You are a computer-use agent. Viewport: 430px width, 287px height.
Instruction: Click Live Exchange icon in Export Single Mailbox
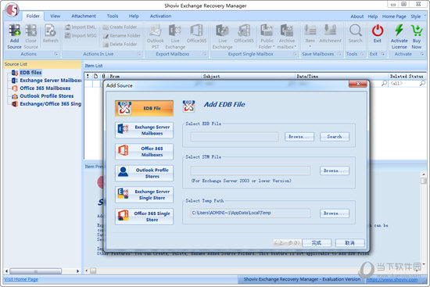[222, 37]
